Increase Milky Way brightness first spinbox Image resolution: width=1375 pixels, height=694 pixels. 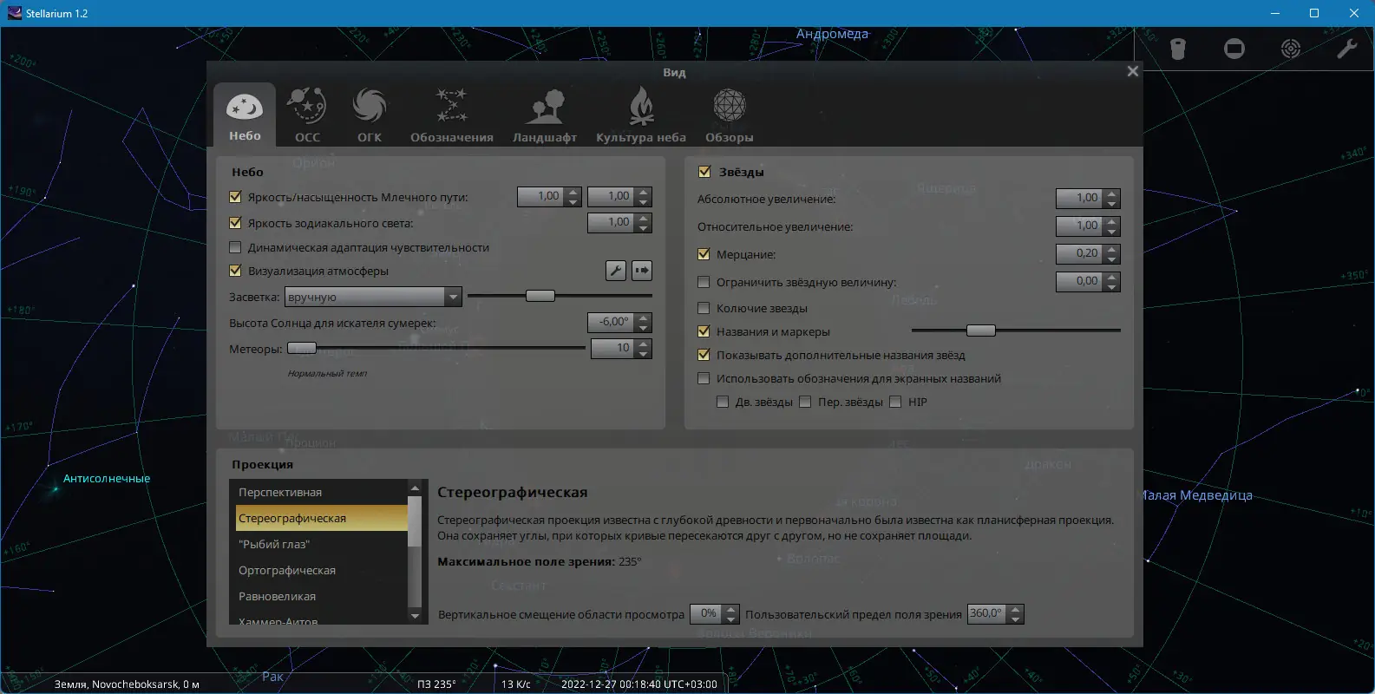573,192
